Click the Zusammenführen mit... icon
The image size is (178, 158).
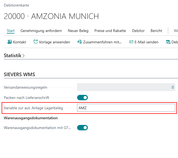80,42
